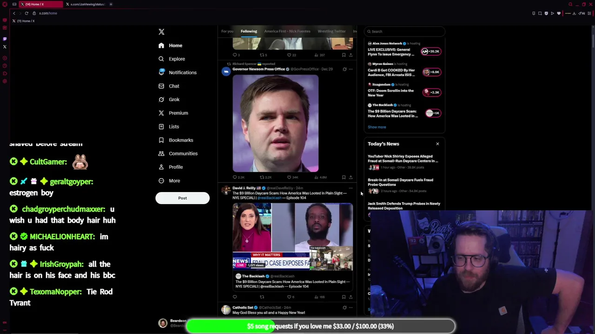Open browser sidebar settings gear
Image resolution: width=595 pixels, height=334 pixels.
point(5,81)
